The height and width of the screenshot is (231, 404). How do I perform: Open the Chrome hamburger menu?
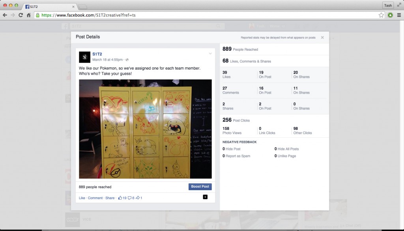coord(399,15)
